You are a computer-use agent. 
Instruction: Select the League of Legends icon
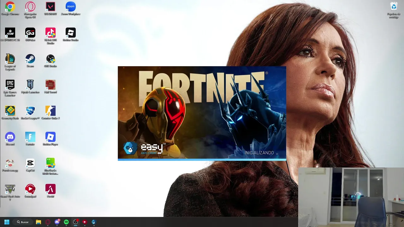pyautogui.click(x=10, y=62)
